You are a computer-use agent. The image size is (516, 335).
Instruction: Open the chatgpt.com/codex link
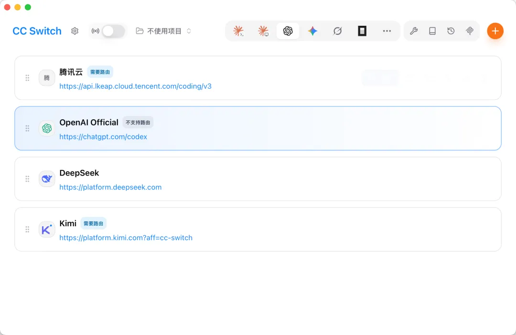coord(103,137)
